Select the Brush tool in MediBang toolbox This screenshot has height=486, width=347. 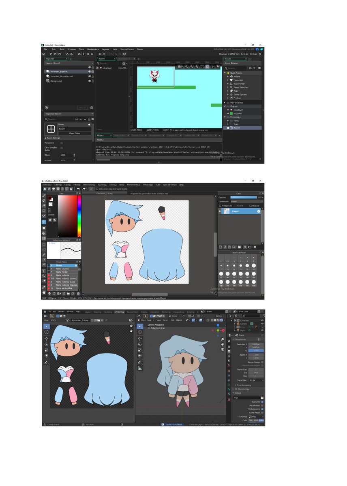[x=44, y=196]
